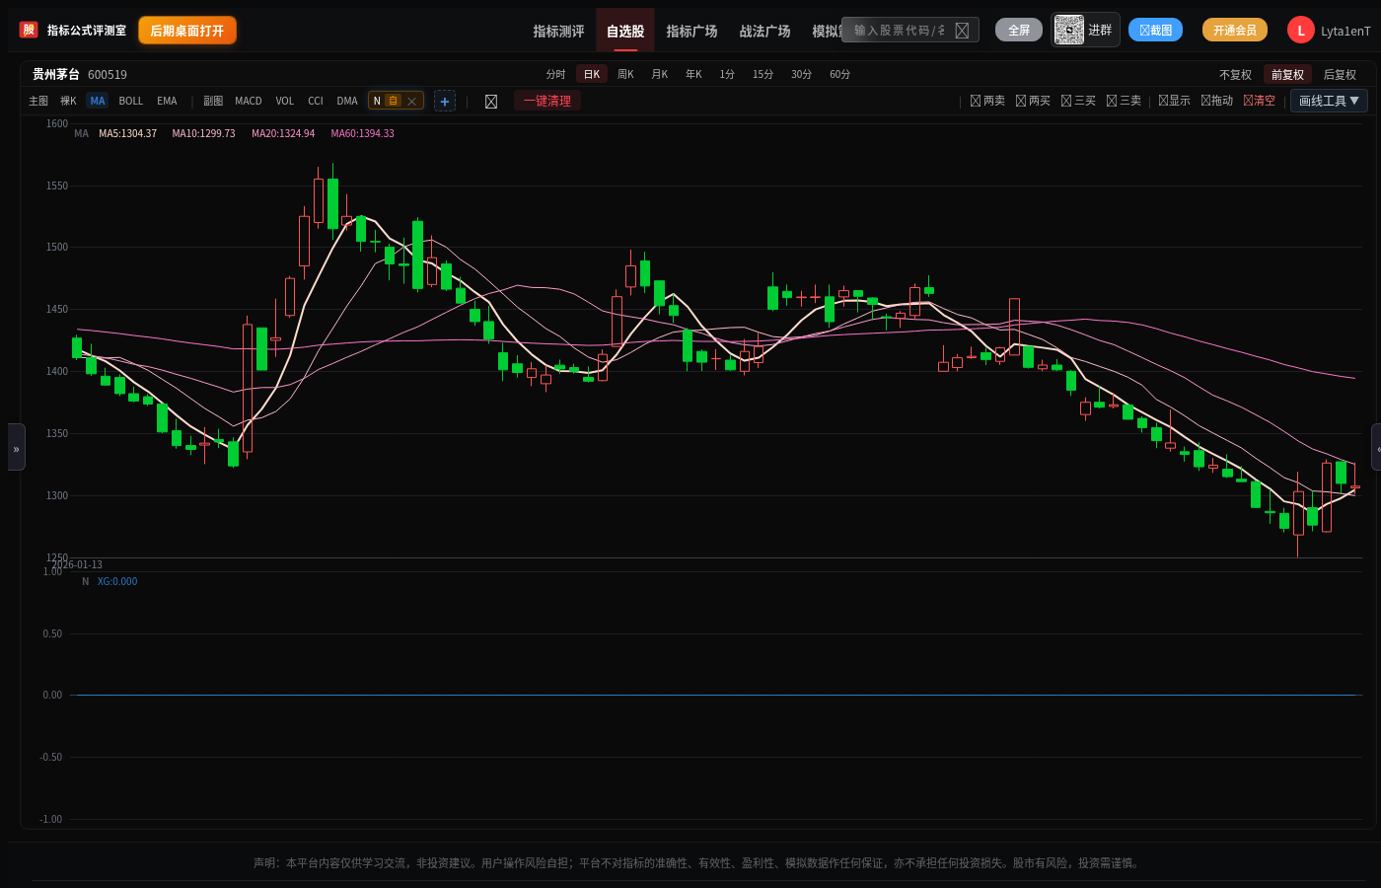Toggle the 三卖 signal marker
Screen dimensions: 1381x888
pyautogui.click(x=1124, y=101)
